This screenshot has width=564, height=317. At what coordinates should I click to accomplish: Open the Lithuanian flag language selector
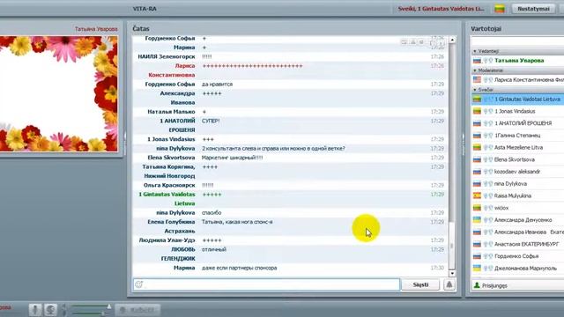[500, 8]
